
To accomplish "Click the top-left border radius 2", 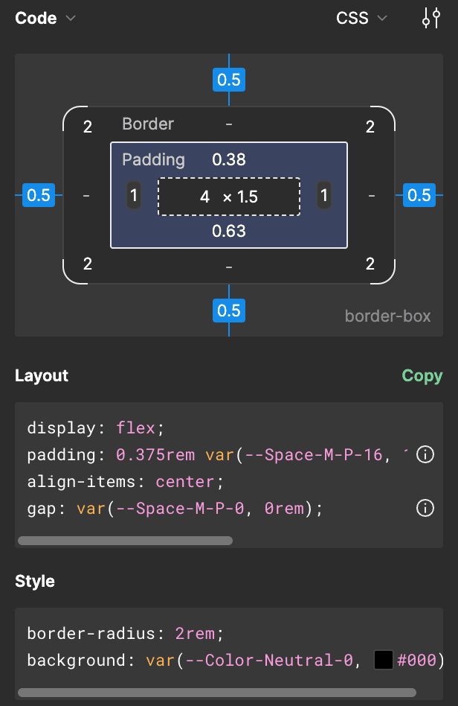I will [88, 127].
